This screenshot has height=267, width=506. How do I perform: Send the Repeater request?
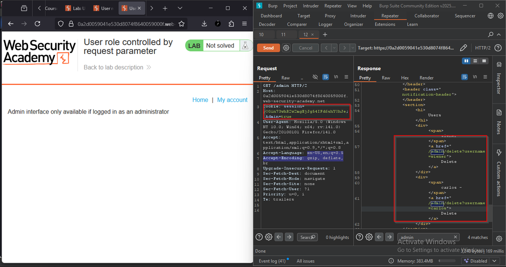coord(269,48)
